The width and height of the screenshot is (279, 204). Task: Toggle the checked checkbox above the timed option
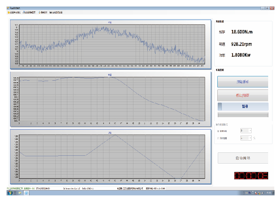218,131
